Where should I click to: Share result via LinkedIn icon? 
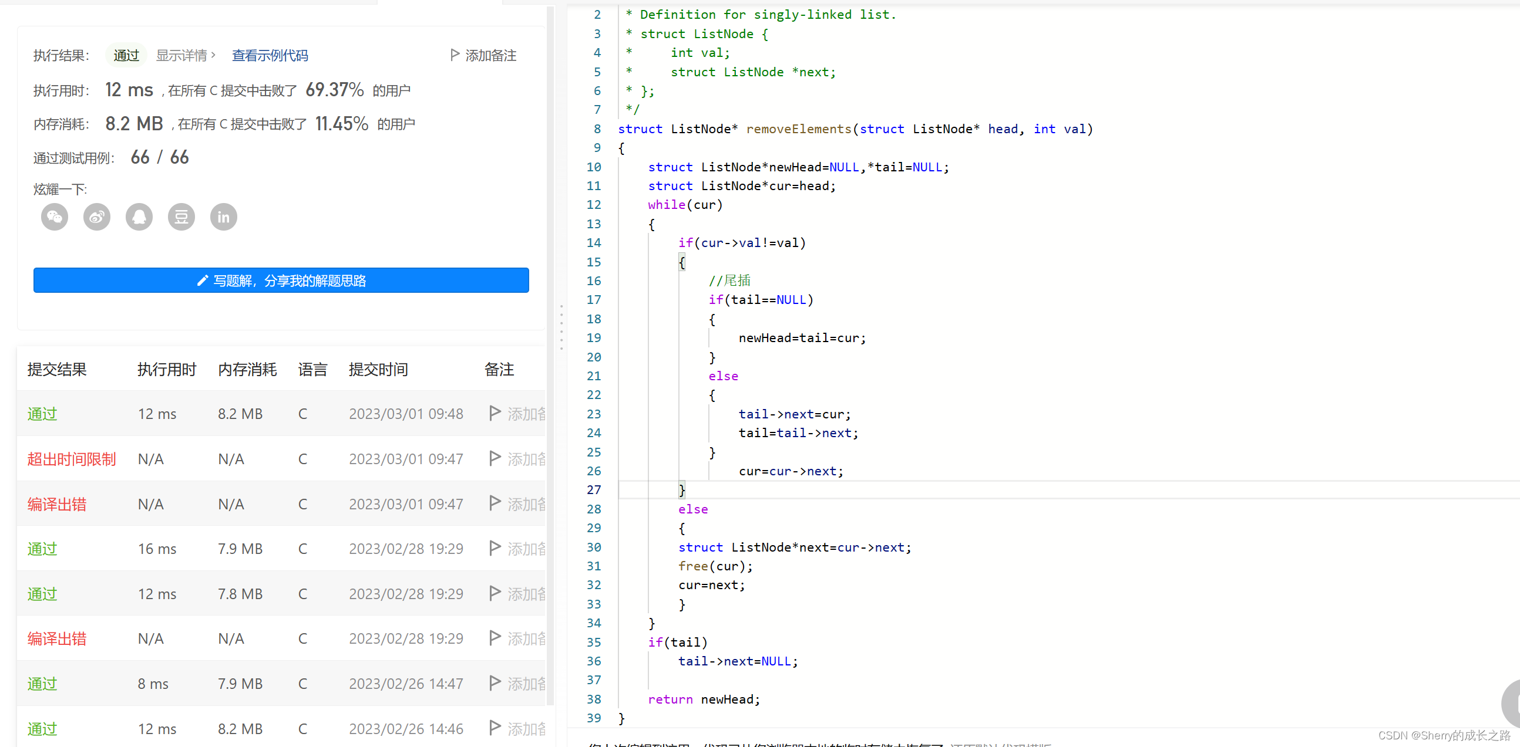pos(224,218)
